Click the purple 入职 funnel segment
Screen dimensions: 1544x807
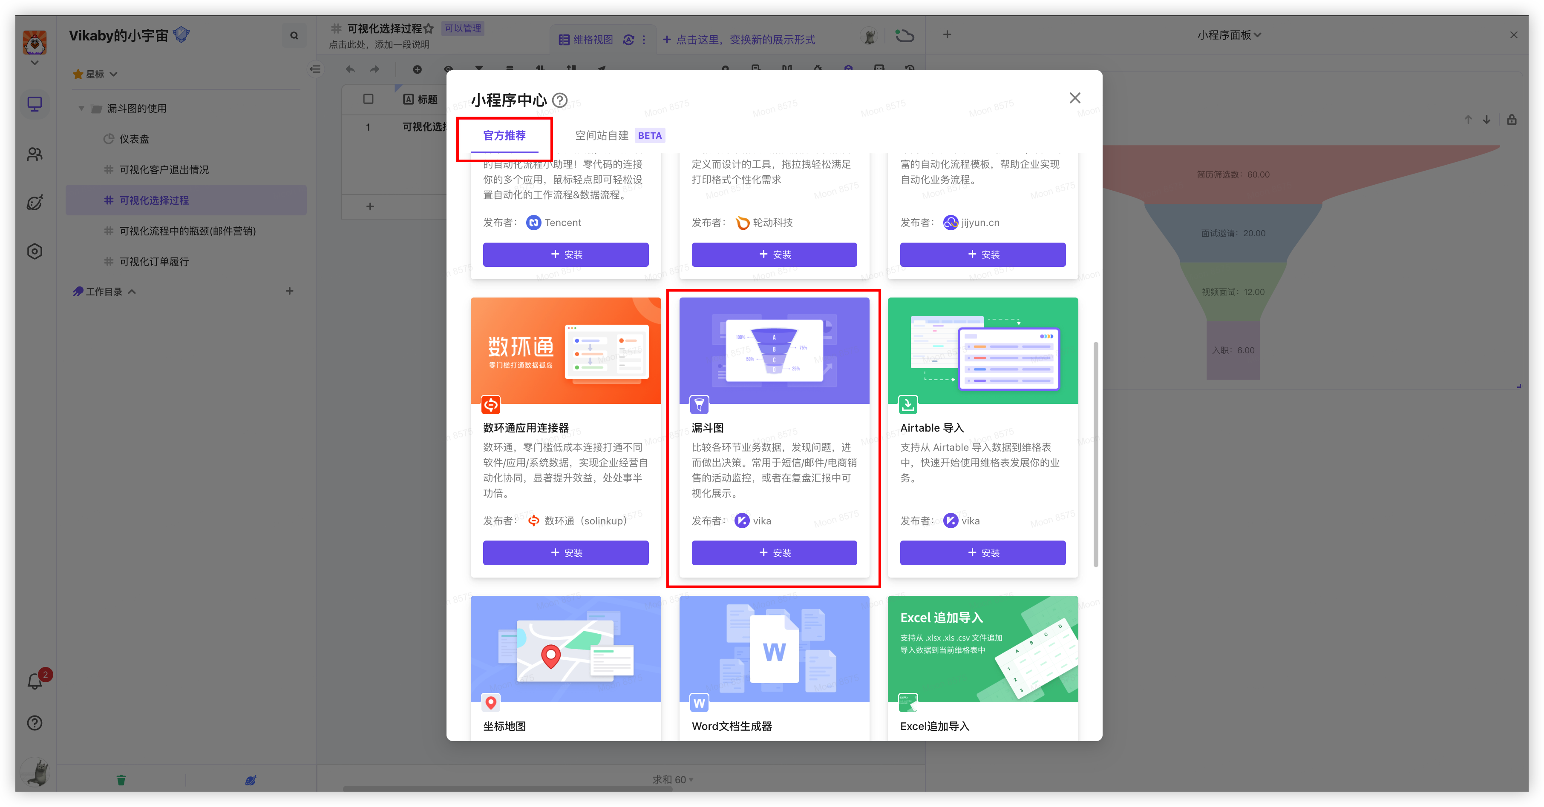tap(1233, 350)
